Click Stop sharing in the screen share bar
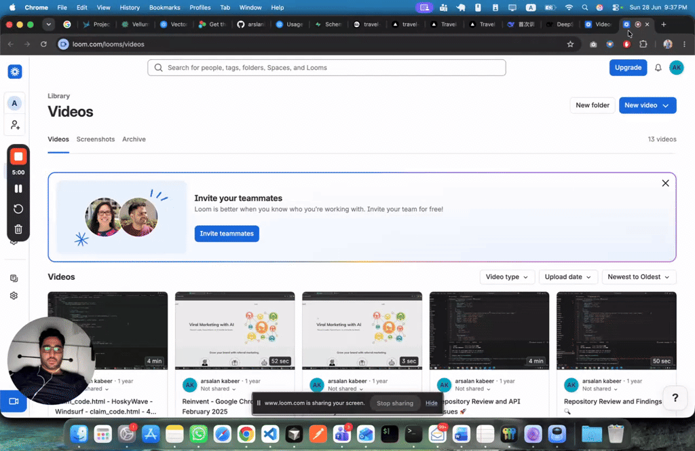 (395, 403)
